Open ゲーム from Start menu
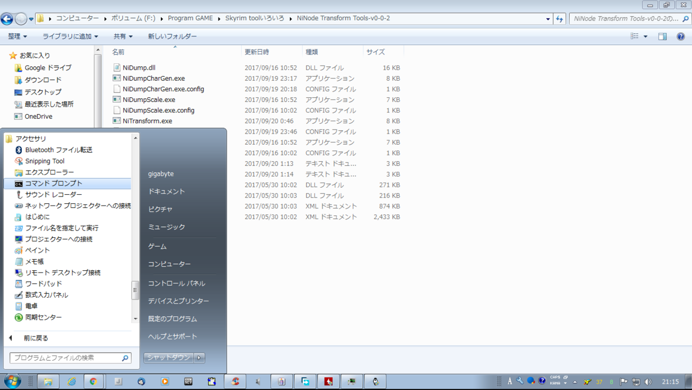Screen dimensions: 692x390 point(157,246)
